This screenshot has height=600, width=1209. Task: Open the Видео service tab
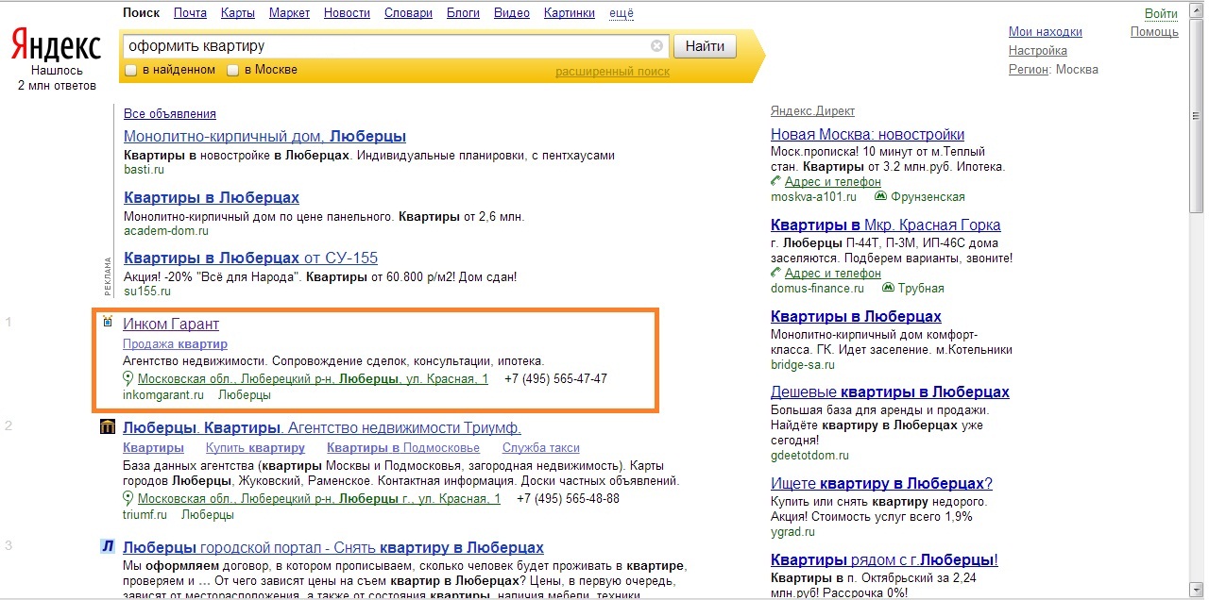(x=512, y=13)
